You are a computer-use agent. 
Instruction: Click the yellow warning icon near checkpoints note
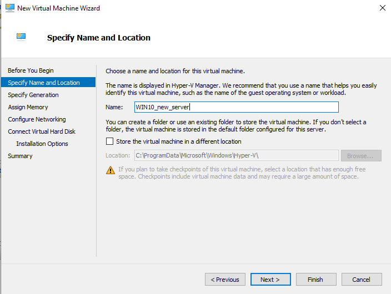(x=111, y=170)
